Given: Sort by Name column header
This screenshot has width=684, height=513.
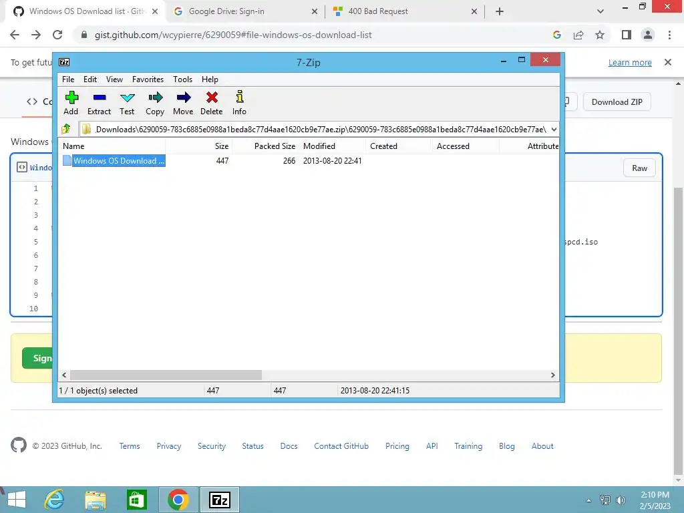Looking at the screenshot, I should pyautogui.click(x=112, y=146).
